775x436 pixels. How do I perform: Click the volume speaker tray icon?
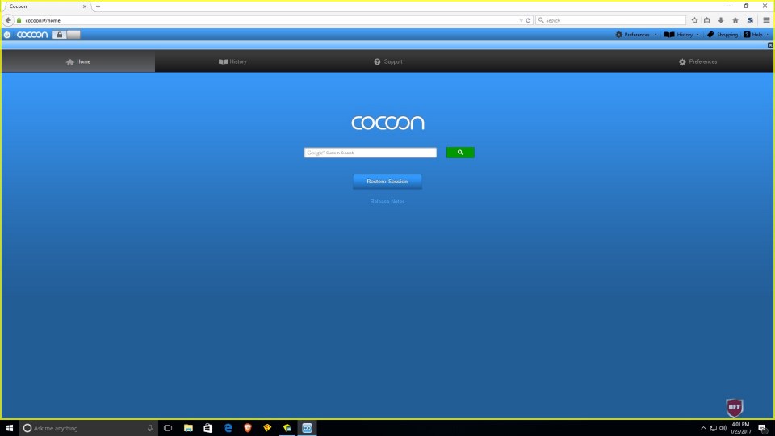coord(723,428)
